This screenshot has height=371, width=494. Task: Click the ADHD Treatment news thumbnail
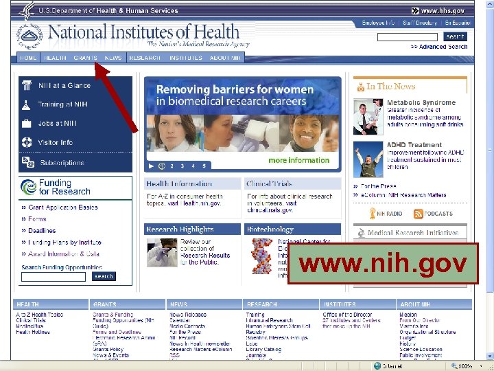(x=368, y=159)
